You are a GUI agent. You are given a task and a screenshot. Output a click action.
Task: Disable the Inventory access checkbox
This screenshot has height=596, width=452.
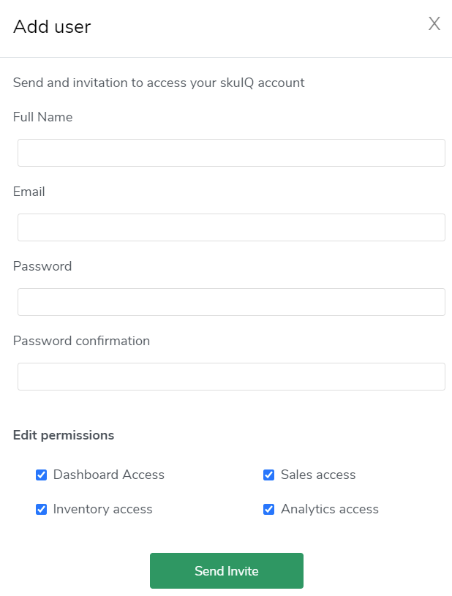point(42,510)
